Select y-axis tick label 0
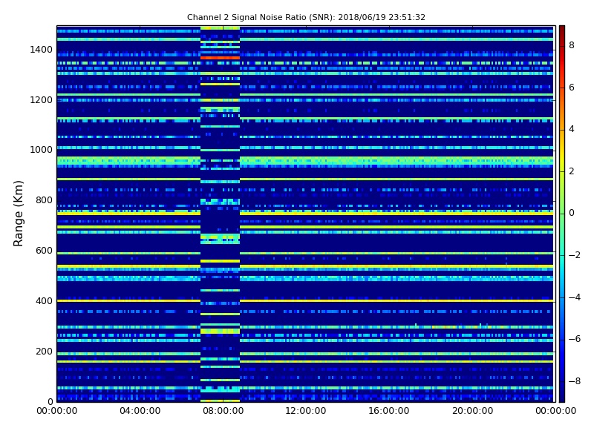This screenshot has width=594, height=445. point(50,401)
